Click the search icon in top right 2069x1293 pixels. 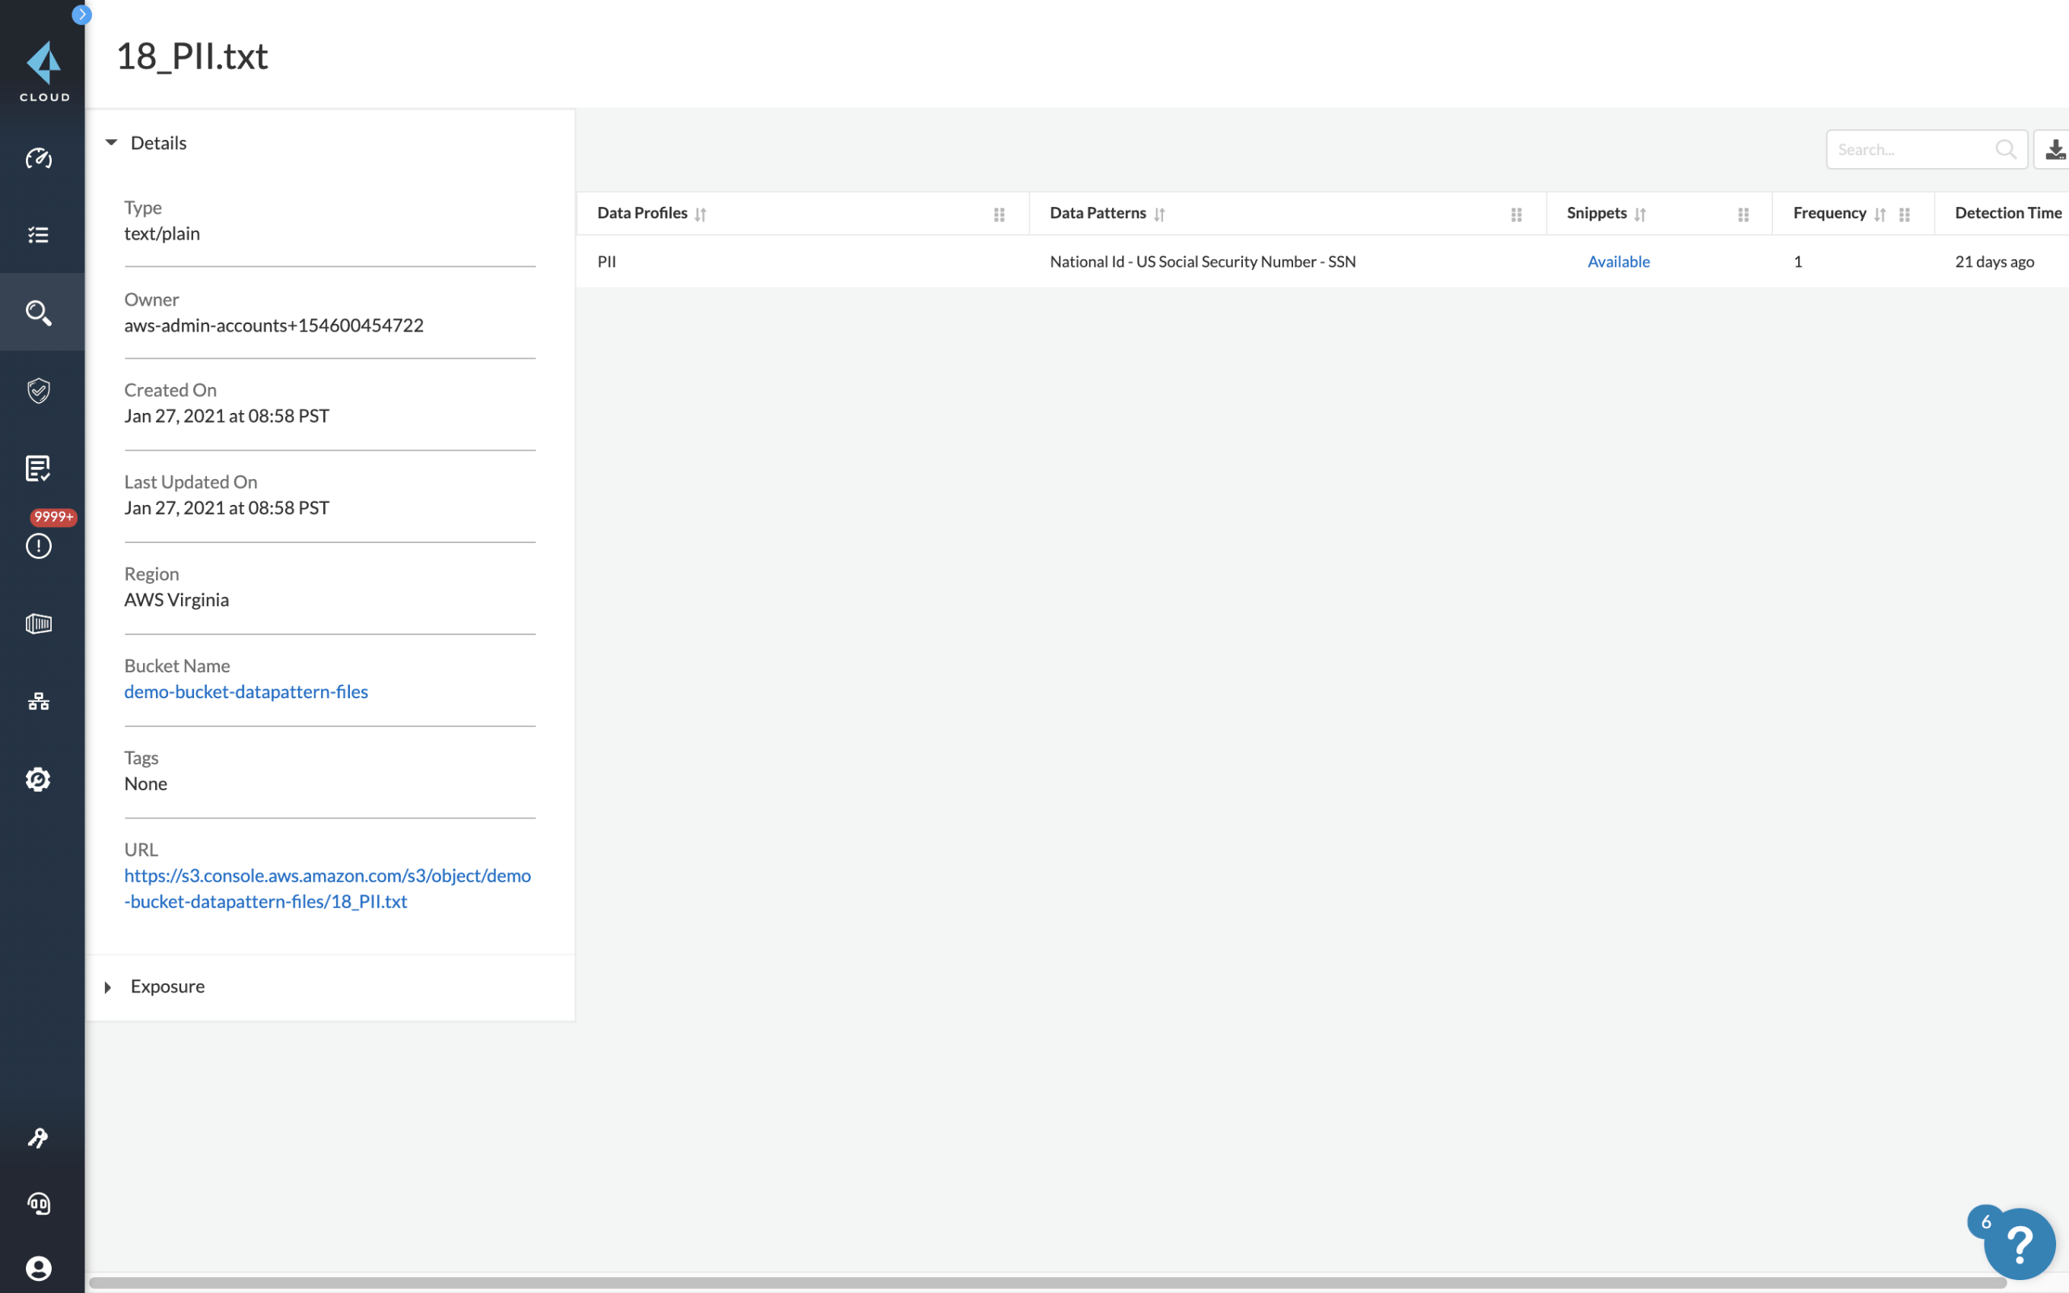[x=2005, y=149]
